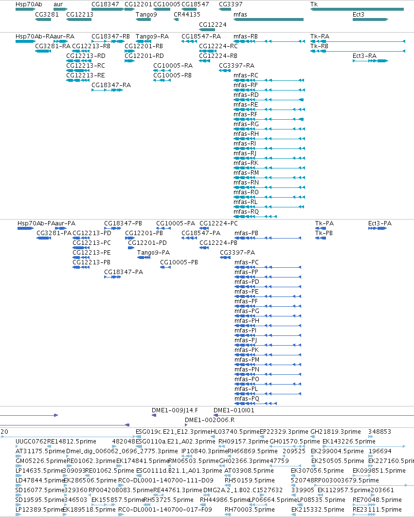Click the CG12224 gene label in top track
Image resolution: width=414 pixels, height=517 pixels.
coord(213,25)
